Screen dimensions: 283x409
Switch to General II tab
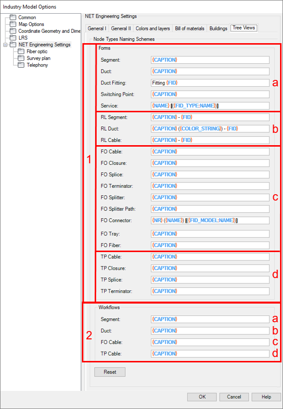121,28
